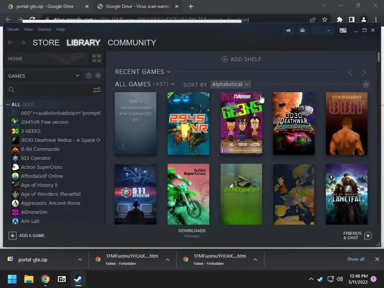Open the Sort By Alphabetical dropdown
The height and width of the screenshot is (288, 384).
coord(231,84)
